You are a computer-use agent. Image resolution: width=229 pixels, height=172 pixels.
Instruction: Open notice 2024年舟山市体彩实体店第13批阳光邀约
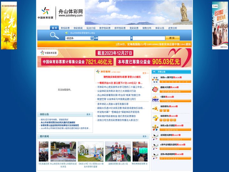[65, 128]
